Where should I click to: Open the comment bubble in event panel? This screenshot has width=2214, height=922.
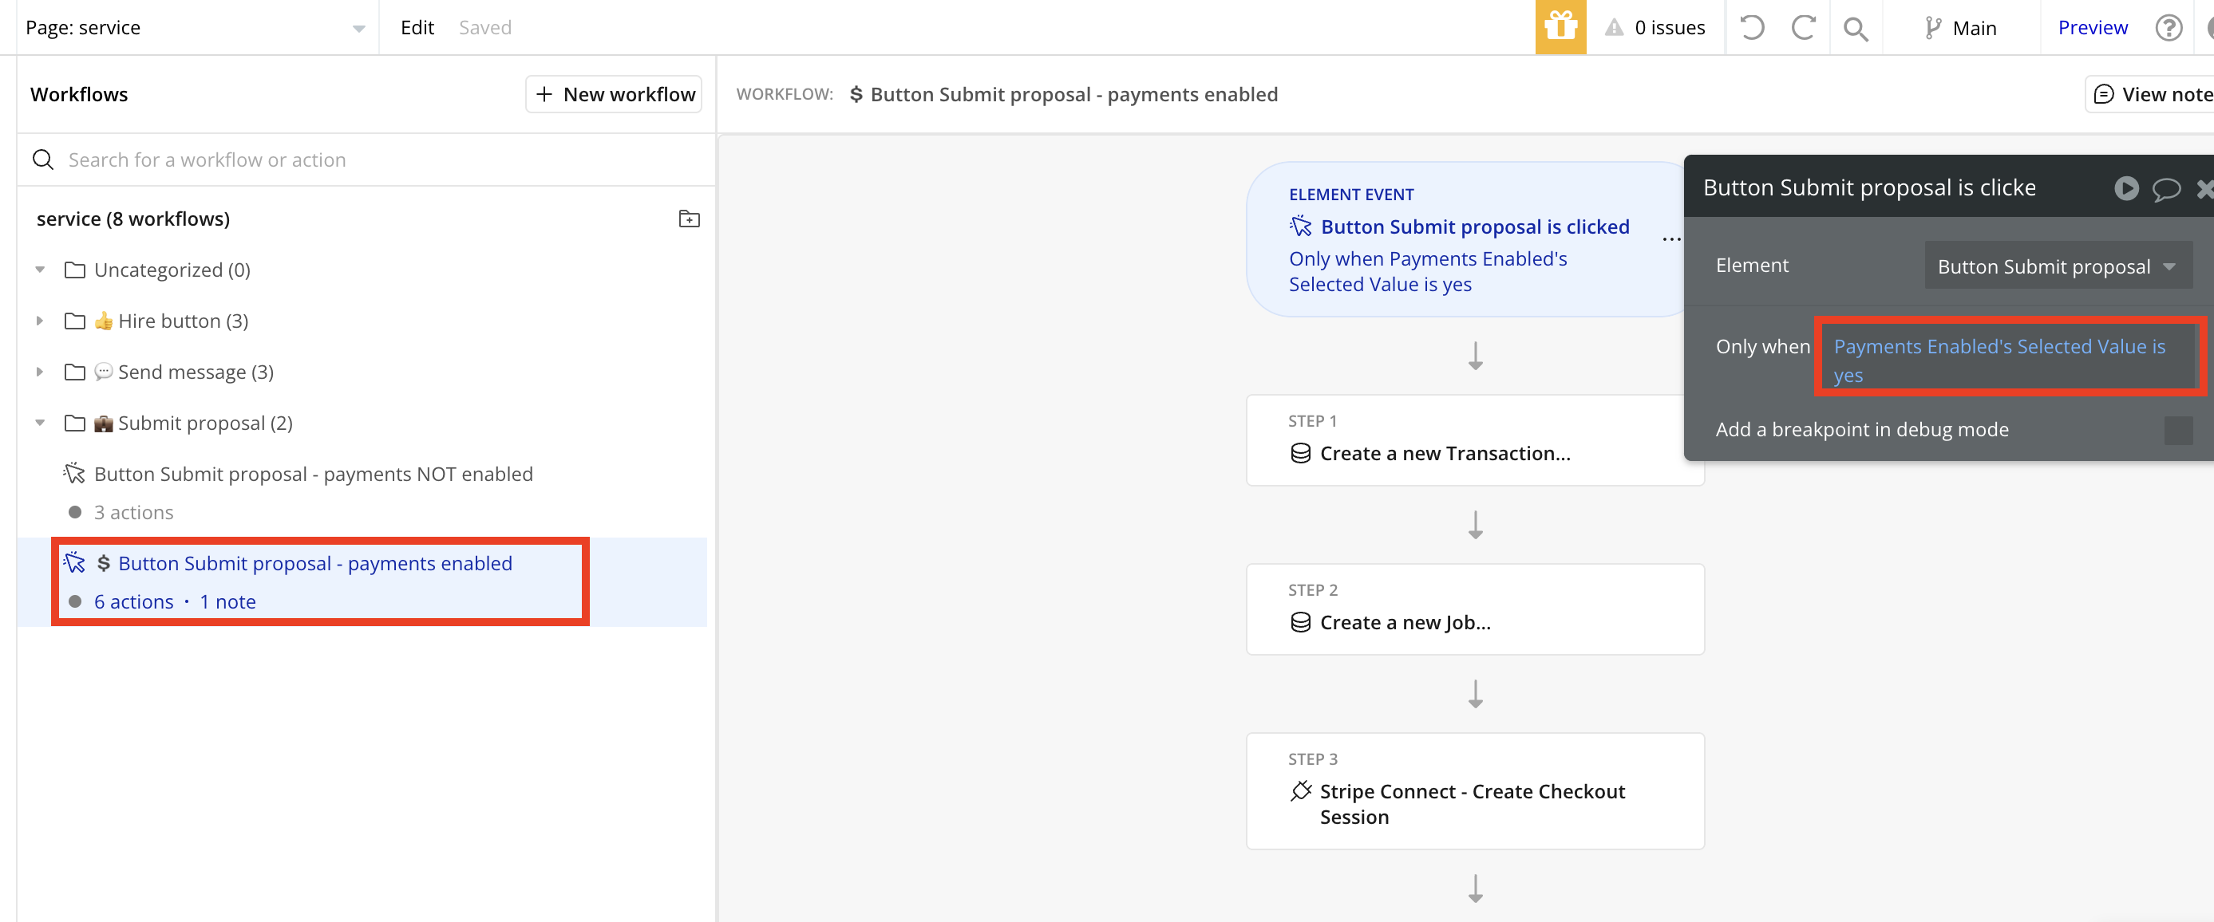point(2166,187)
